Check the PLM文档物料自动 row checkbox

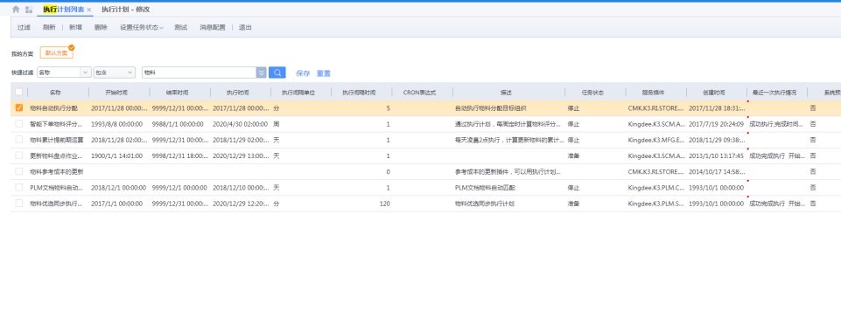18,187
